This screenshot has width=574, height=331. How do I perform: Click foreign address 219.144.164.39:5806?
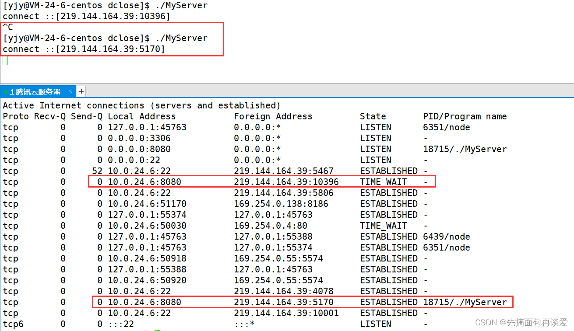tap(284, 193)
